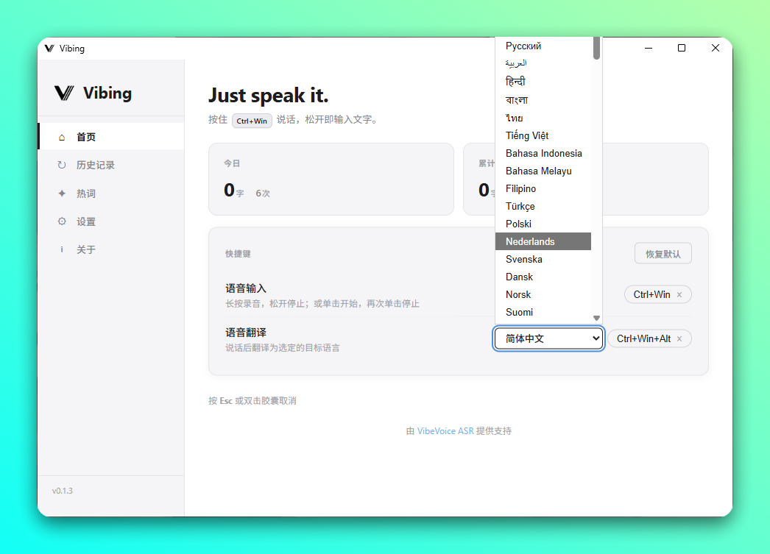Open the 简体中文 target language selector
This screenshot has height=554, width=770.
pos(548,338)
